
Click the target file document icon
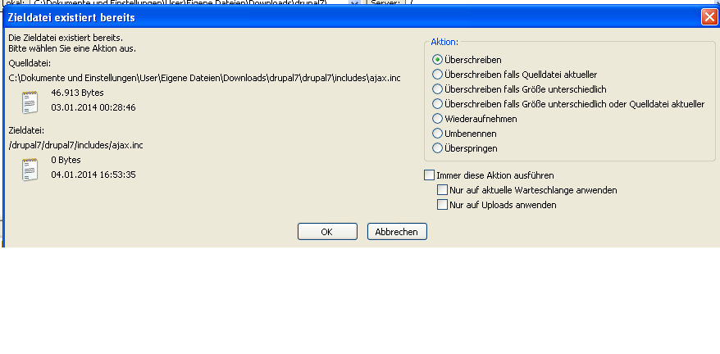click(30, 168)
